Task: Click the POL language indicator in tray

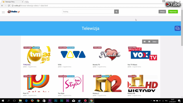Action: coord(166,100)
